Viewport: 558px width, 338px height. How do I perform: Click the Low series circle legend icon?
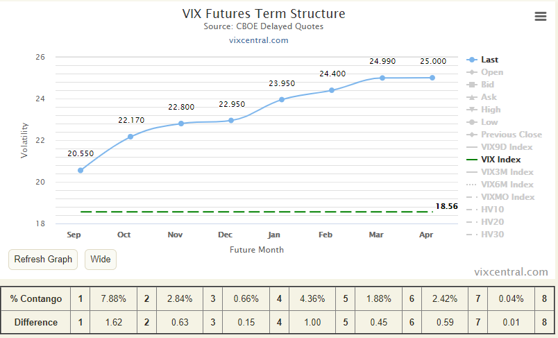click(x=471, y=122)
